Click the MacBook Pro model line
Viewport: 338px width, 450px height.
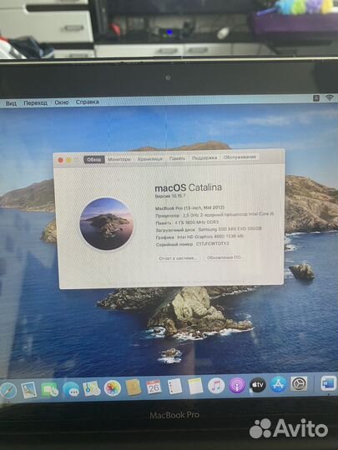189,207
